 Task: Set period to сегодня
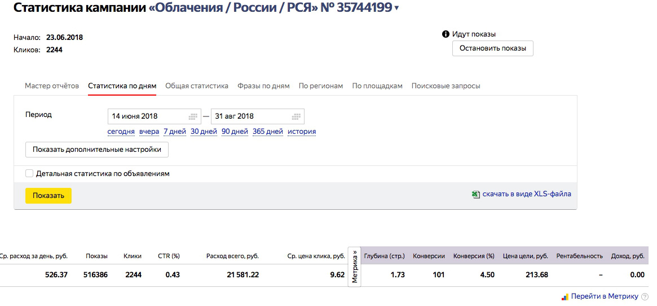121,132
